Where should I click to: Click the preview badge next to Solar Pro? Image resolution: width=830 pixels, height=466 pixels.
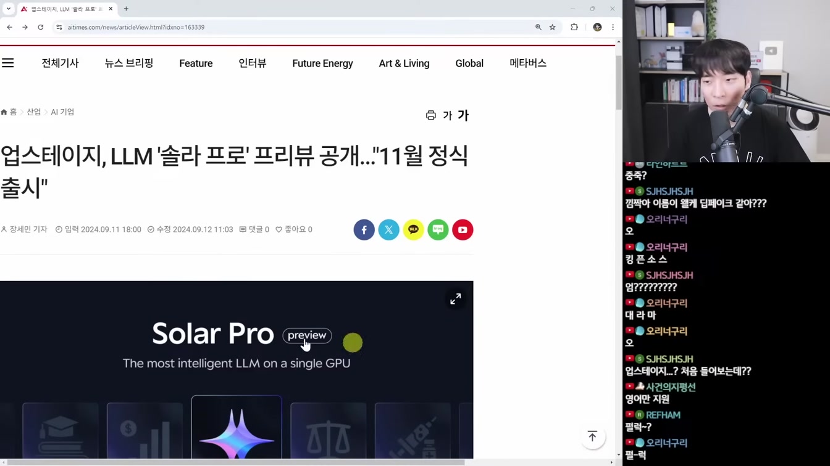(x=307, y=335)
